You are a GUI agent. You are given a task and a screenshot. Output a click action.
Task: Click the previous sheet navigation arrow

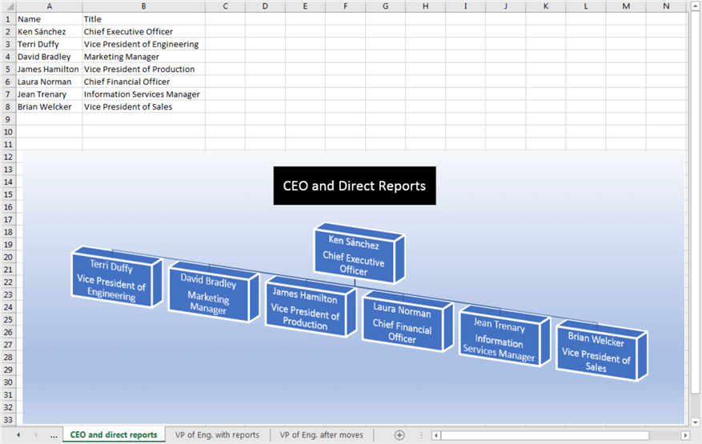(18, 434)
